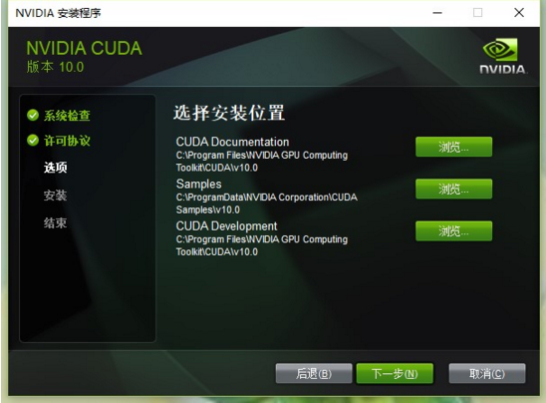Image resolution: width=546 pixels, height=403 pixels.
Task: Select the 安装 step in sidebar
Action: [x=56, y=196]
